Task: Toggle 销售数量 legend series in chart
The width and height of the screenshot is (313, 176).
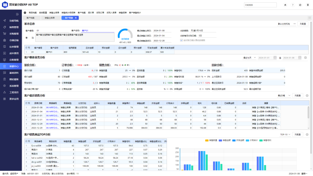Action: 211,140
